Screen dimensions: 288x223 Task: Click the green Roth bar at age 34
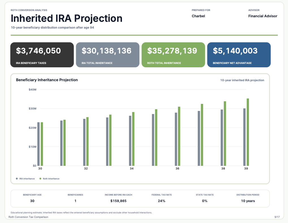point(133,139)
